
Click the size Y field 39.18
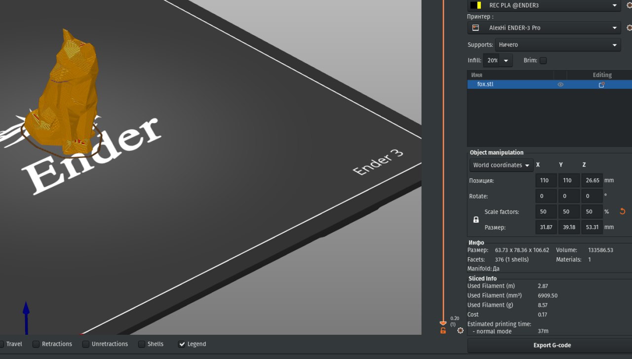tap(569, 227)
